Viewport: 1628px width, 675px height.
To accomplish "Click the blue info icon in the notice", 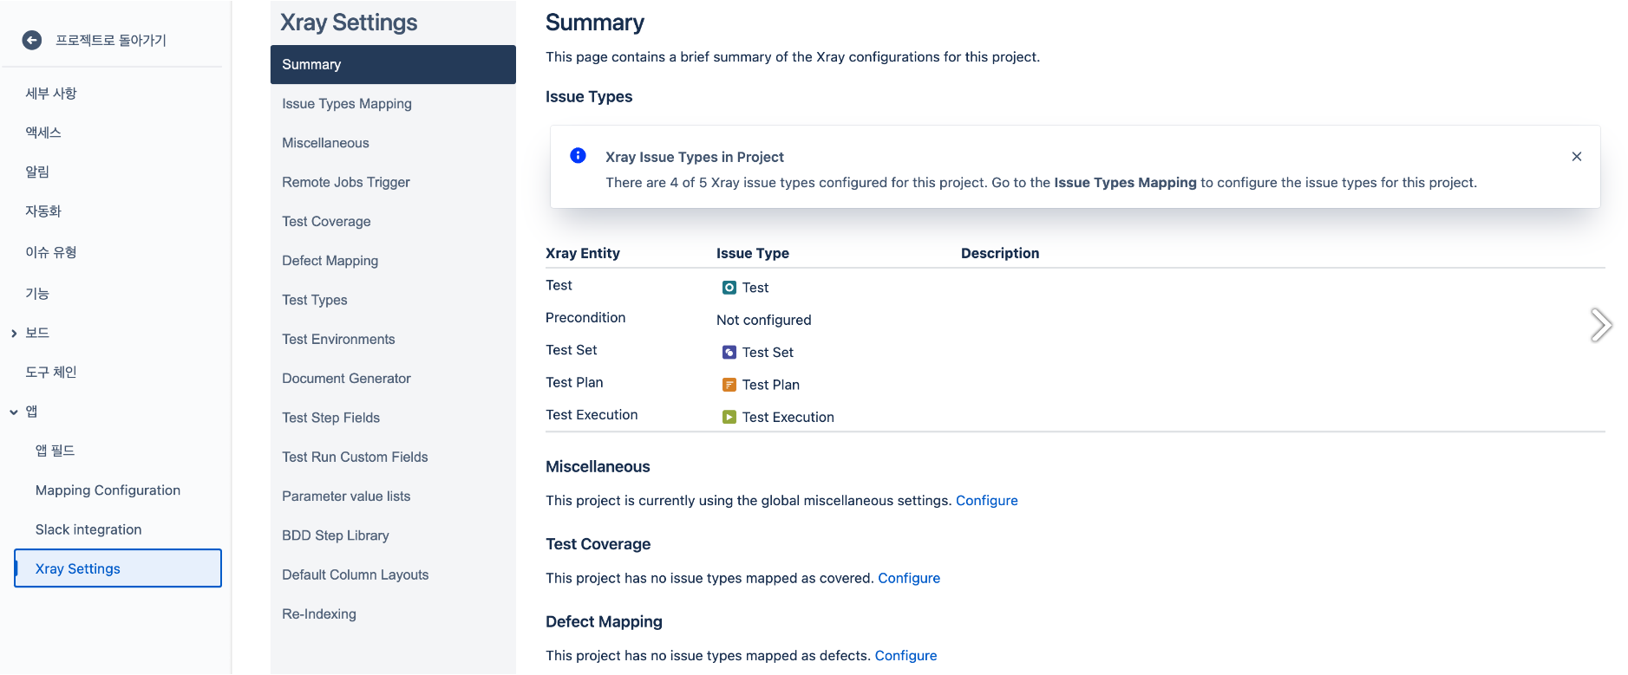I will pyautogui.click(x=578, y=156).
